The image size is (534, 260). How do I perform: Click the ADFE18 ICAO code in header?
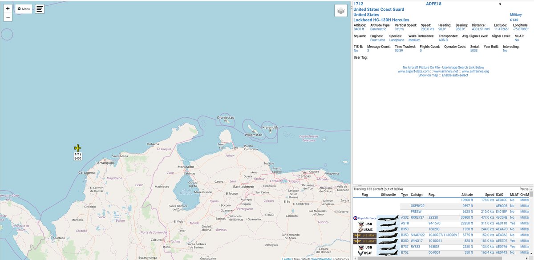[434, 4]
